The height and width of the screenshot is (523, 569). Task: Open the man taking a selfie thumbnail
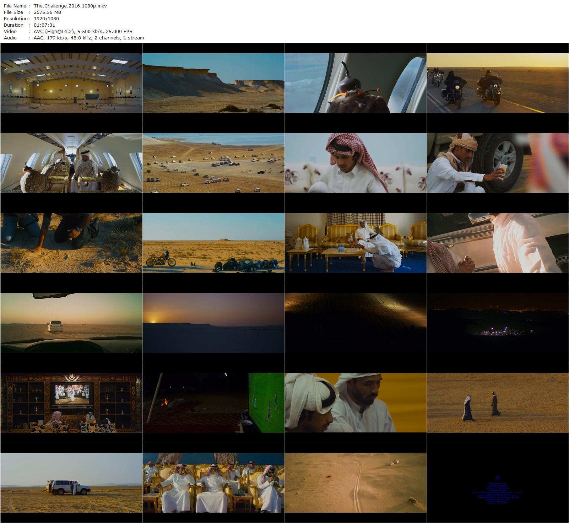pyautogui.click(x=497, y=163)
